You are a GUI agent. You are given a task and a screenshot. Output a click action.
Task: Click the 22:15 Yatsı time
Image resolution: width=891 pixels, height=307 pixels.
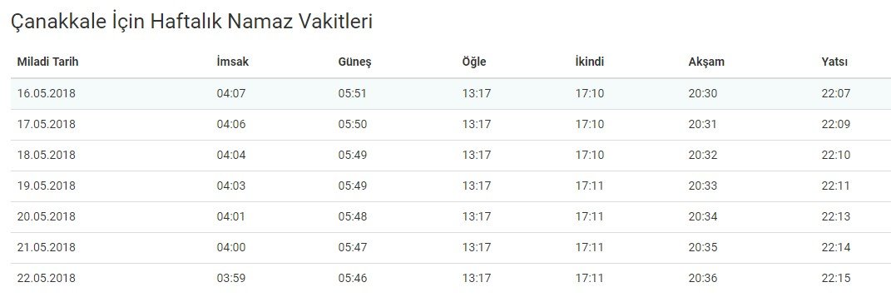click(x=836, y=278)
